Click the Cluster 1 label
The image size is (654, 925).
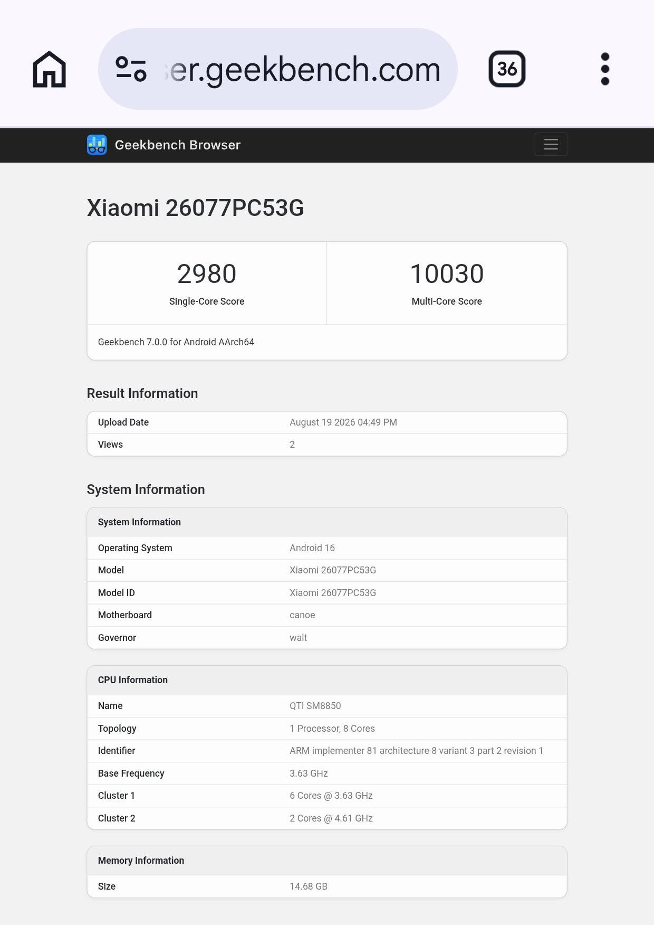117,796
